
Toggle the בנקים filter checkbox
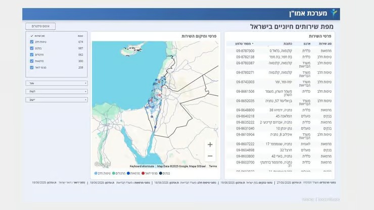point(32,48)
